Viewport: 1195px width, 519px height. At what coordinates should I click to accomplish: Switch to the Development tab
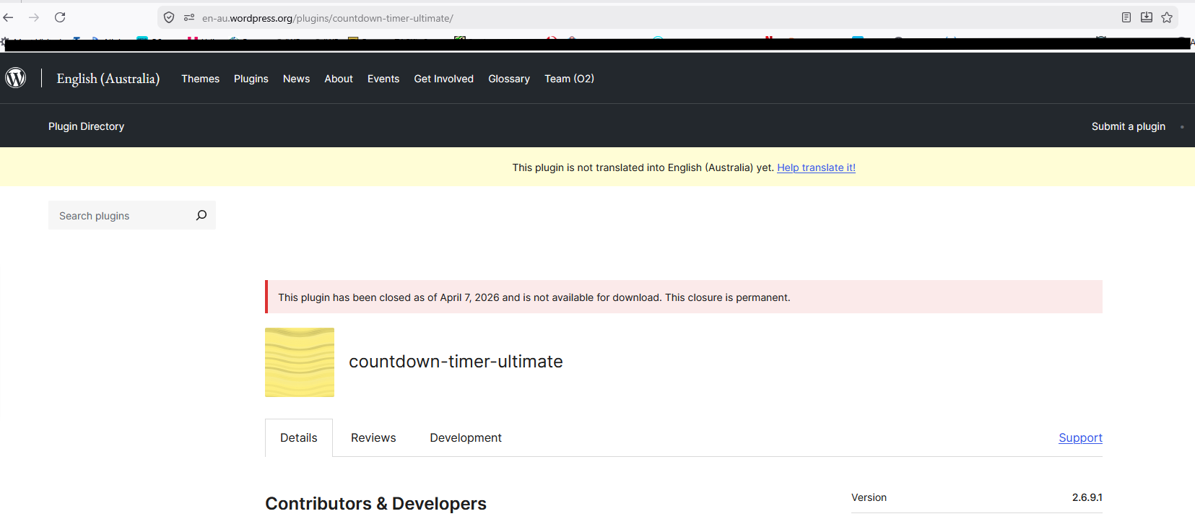coord(466,437)
